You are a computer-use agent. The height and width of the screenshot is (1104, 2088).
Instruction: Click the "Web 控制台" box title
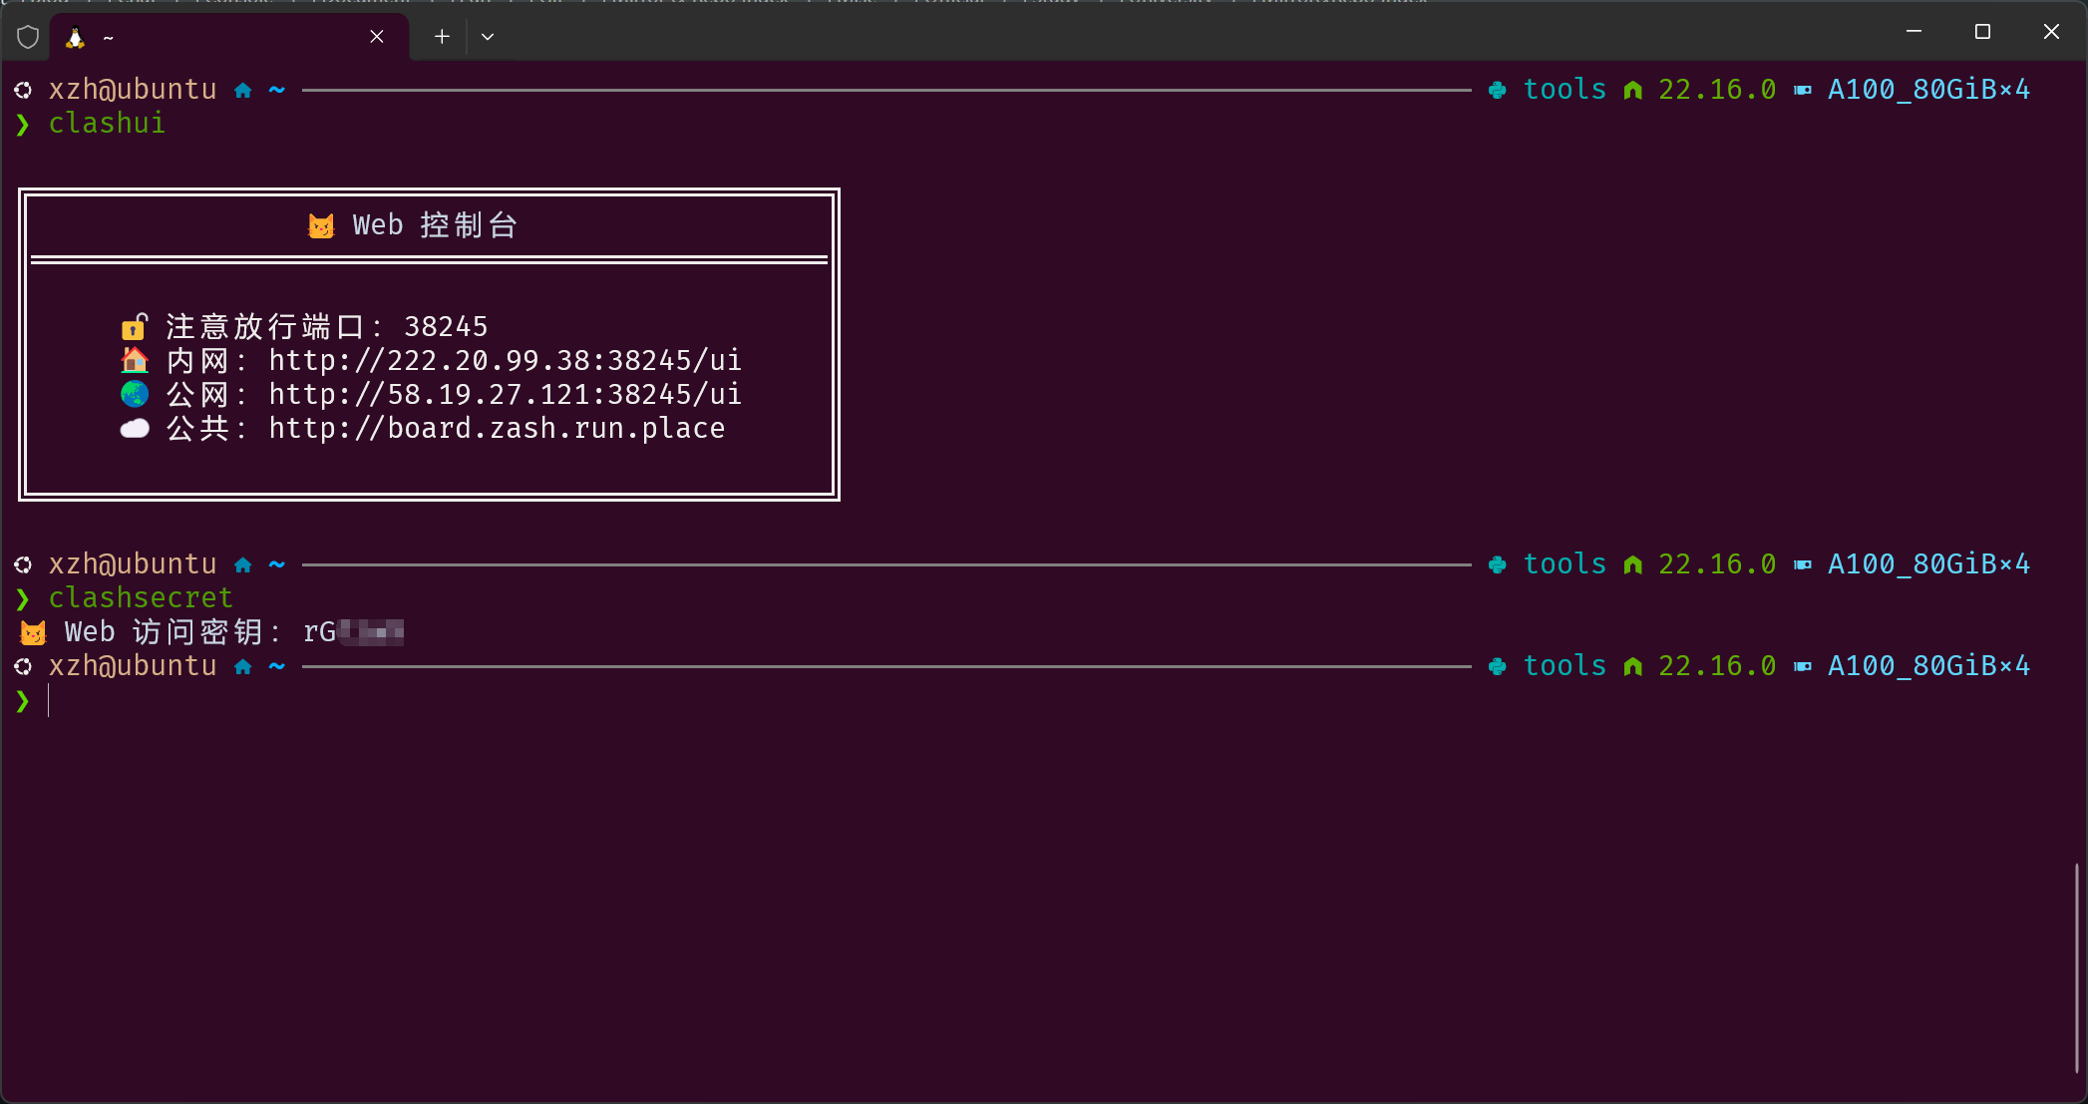[x=435, y=225]
